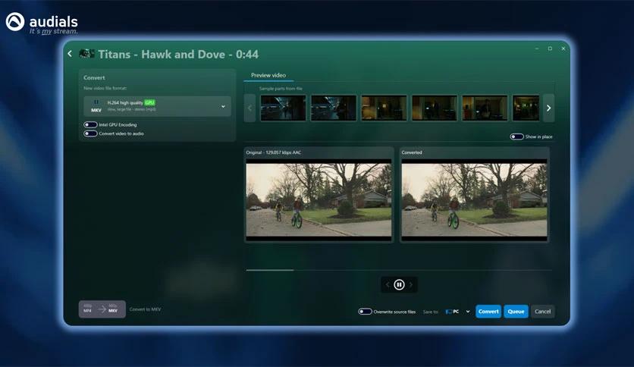Select the Preview video tab
The image size is (634, 367).
268,75
